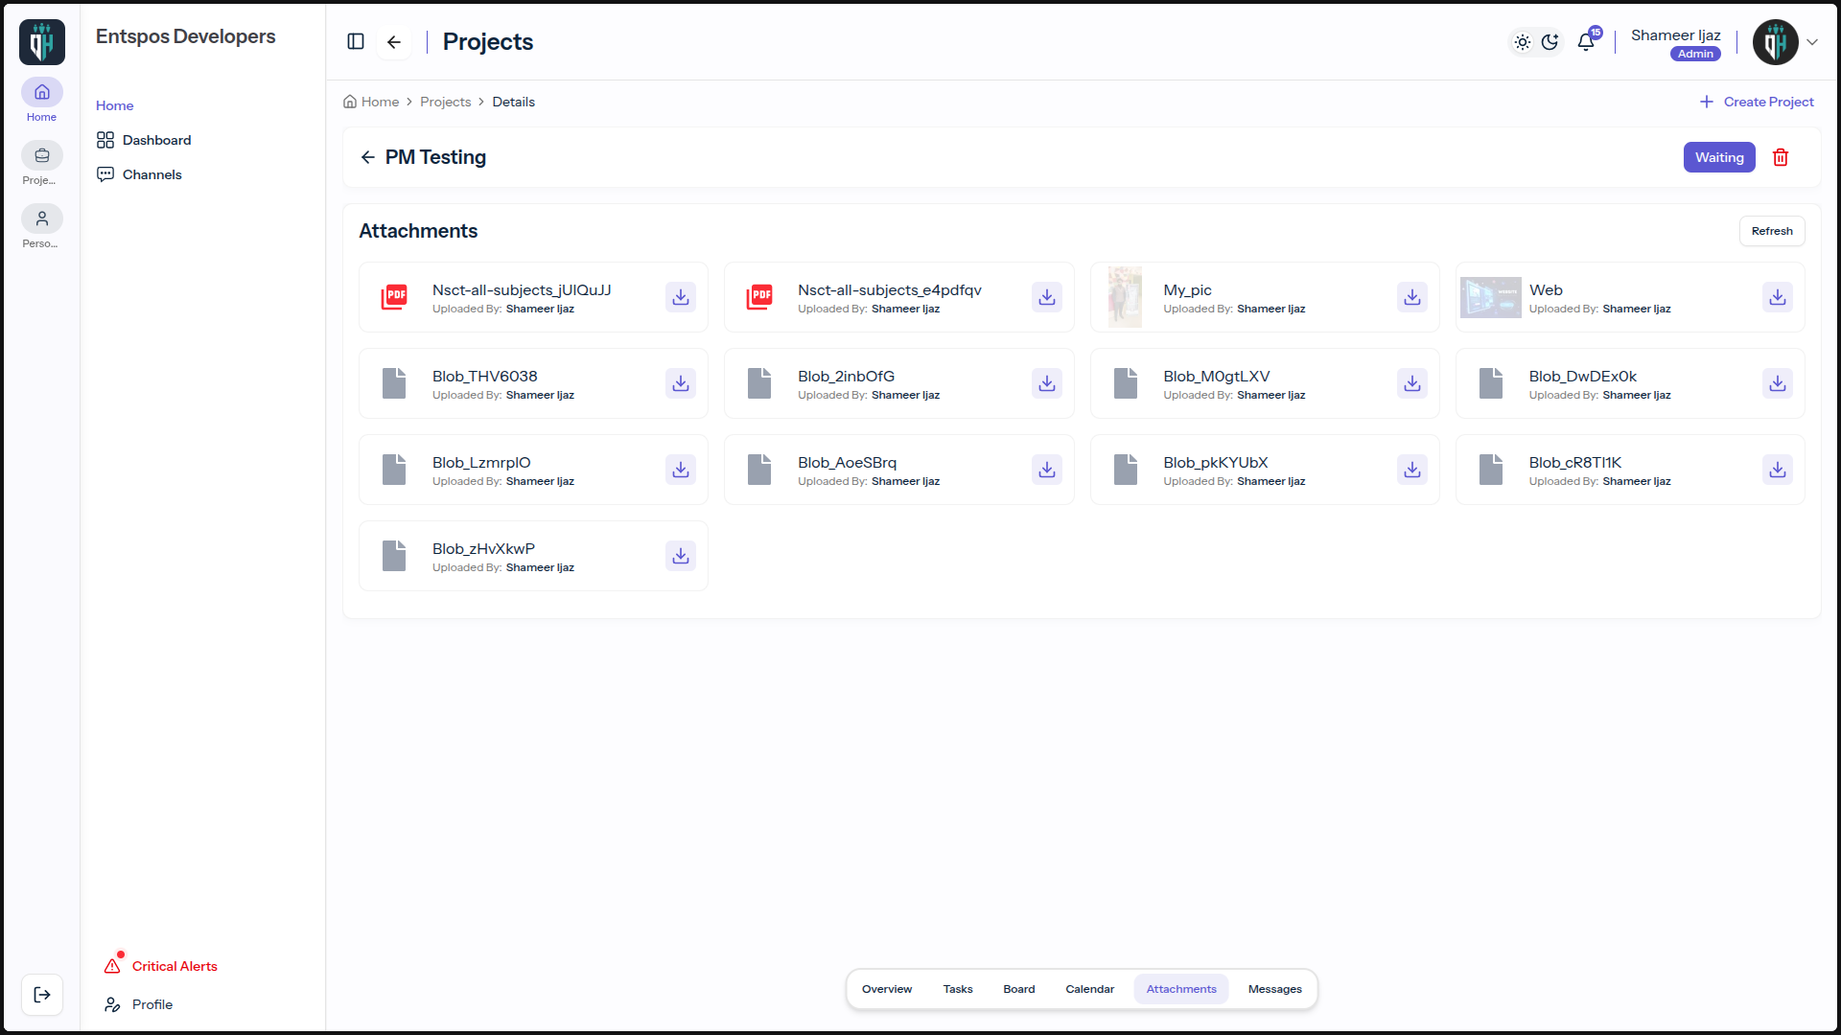Switch to the Board tab
This screenshot has width=1841, height=1035.
click(1019, 989)
